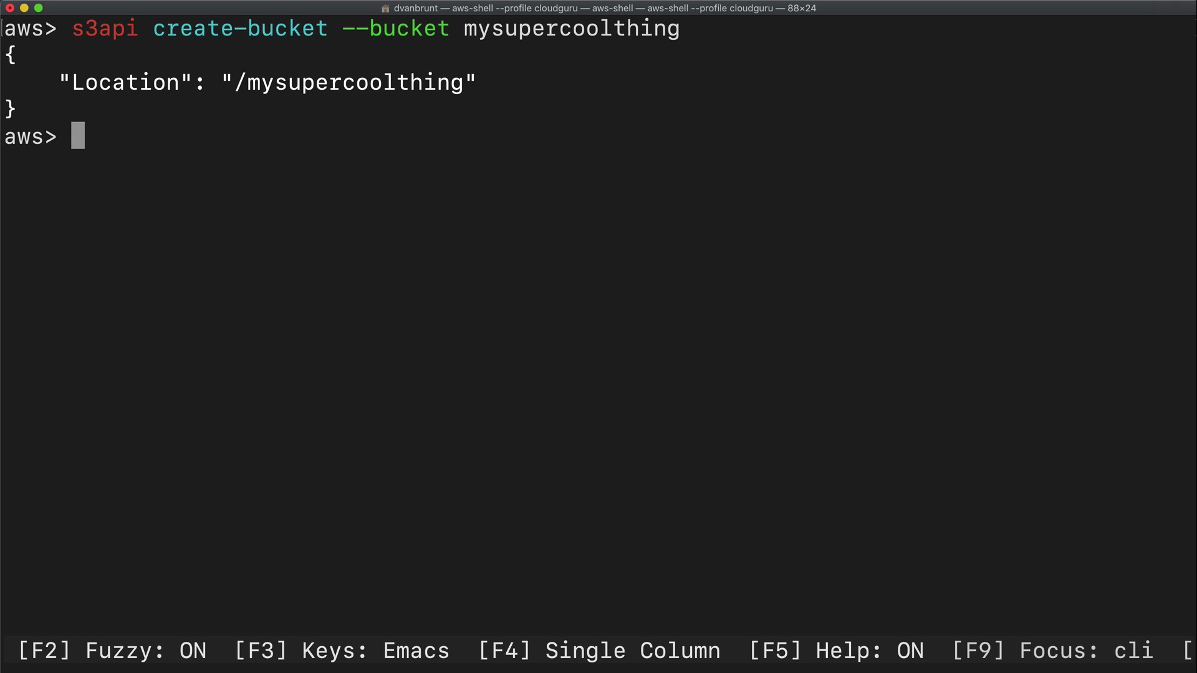This screenshot has height=673, width=1197.
Task: Click the mysupercoolthing argument in the command
Action: [571, 29]
